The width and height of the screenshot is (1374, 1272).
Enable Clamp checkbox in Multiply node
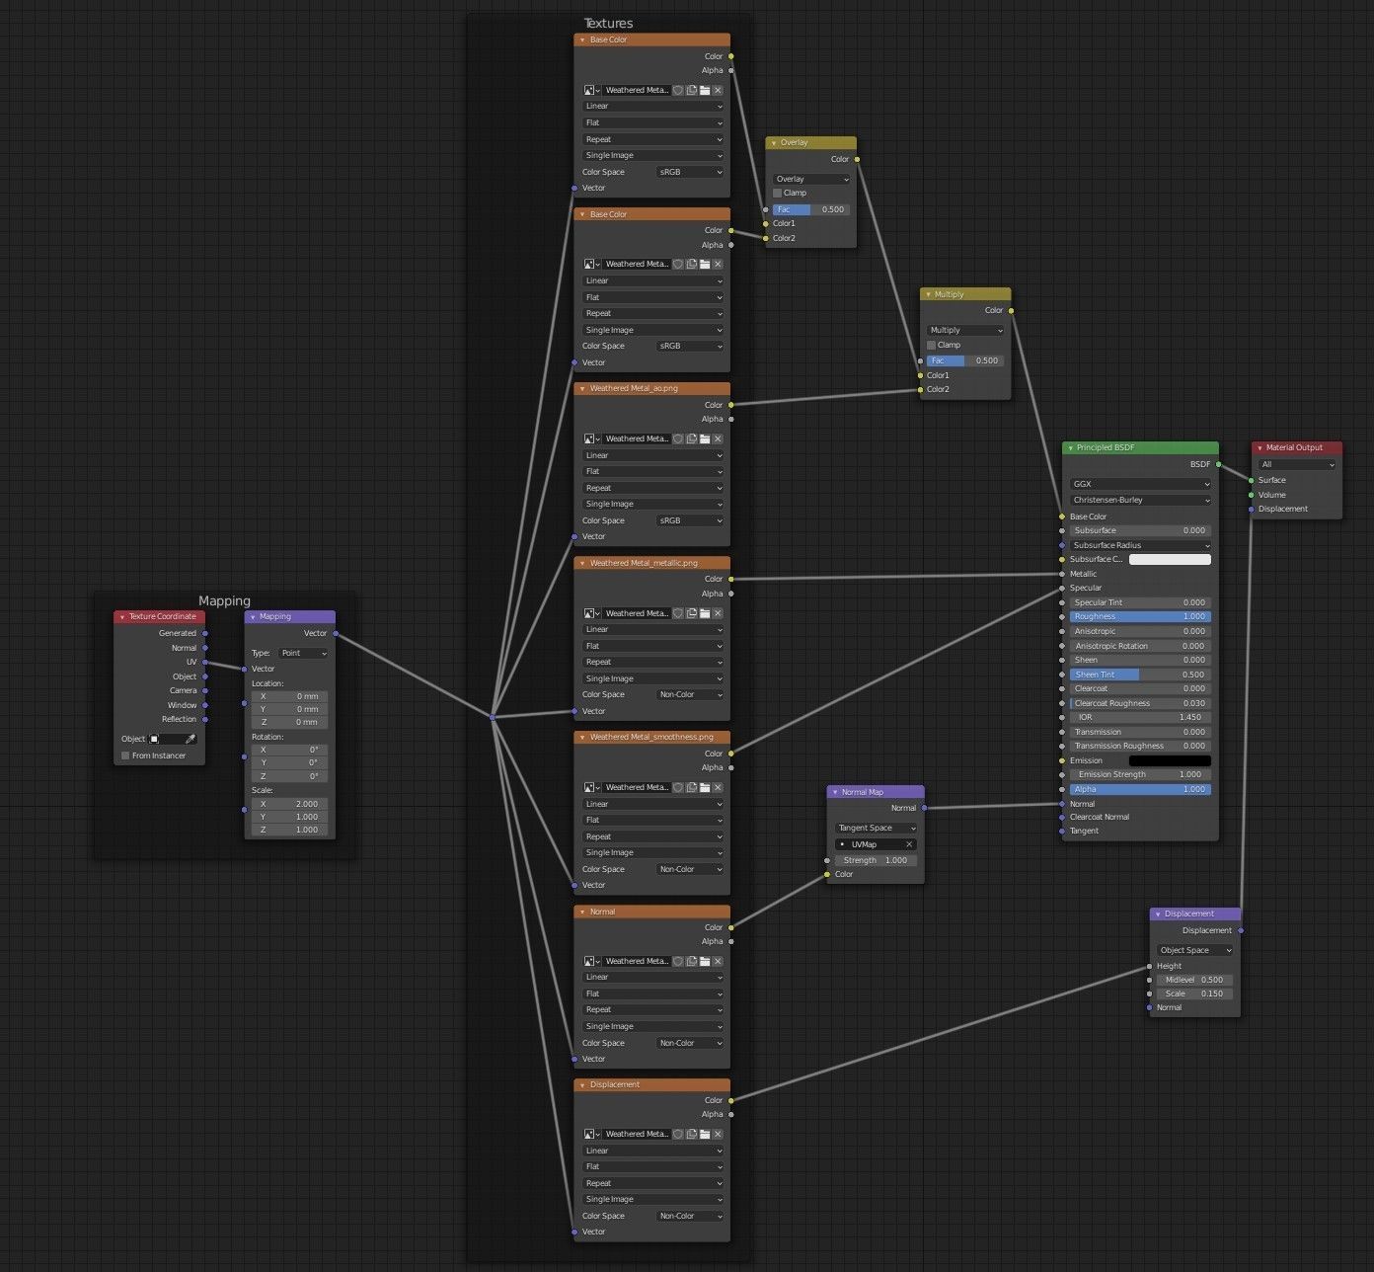(x=932, y=346)
